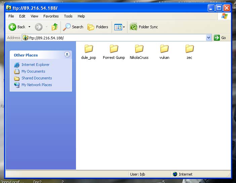Click the NikolaCruss name label
Screen dimensions: 236x183
coord(139,58)
